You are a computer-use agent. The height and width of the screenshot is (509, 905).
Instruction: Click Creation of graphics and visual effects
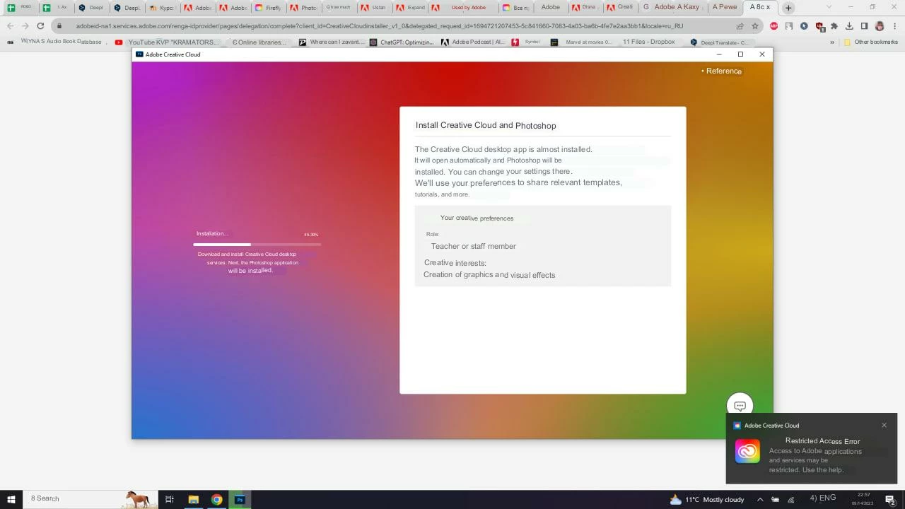pos(489,275)
